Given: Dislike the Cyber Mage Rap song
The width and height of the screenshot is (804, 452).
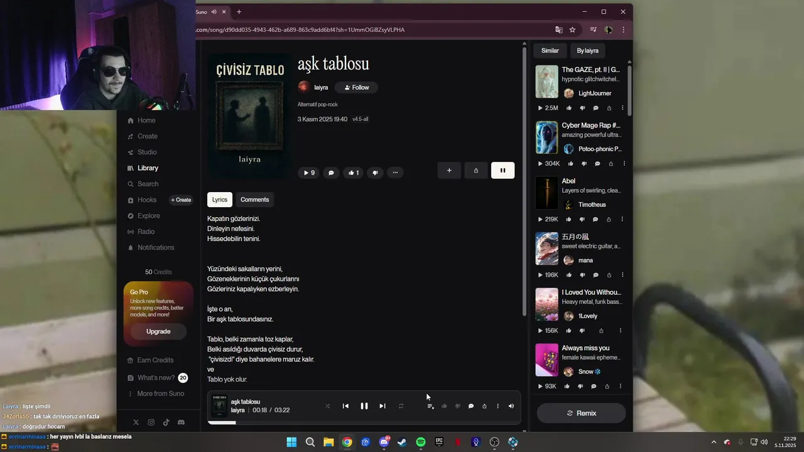Looking at the screenshot, I should pyautogui.click(x=584, y=164).
